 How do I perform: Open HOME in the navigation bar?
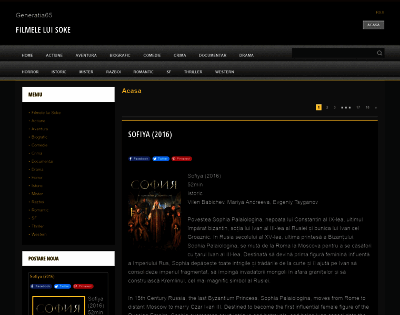tap(27, 55)
